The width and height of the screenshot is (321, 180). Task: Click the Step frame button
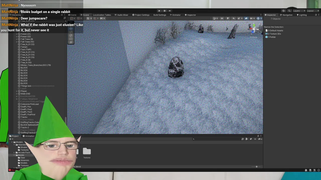tap(170, 11)
